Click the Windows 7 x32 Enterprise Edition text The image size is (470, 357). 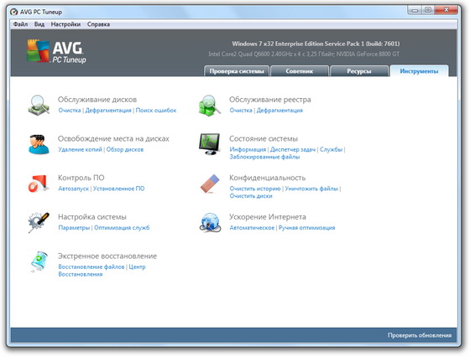pyautogui.click(x=316, y=44)
